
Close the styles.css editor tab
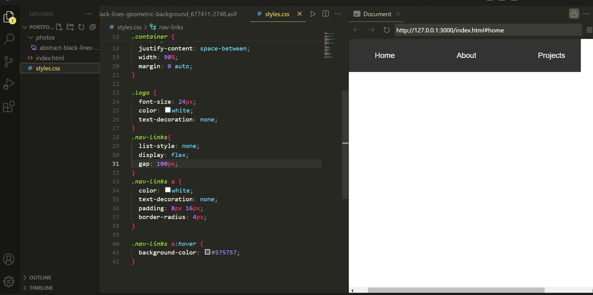click(x=298, y=14)
